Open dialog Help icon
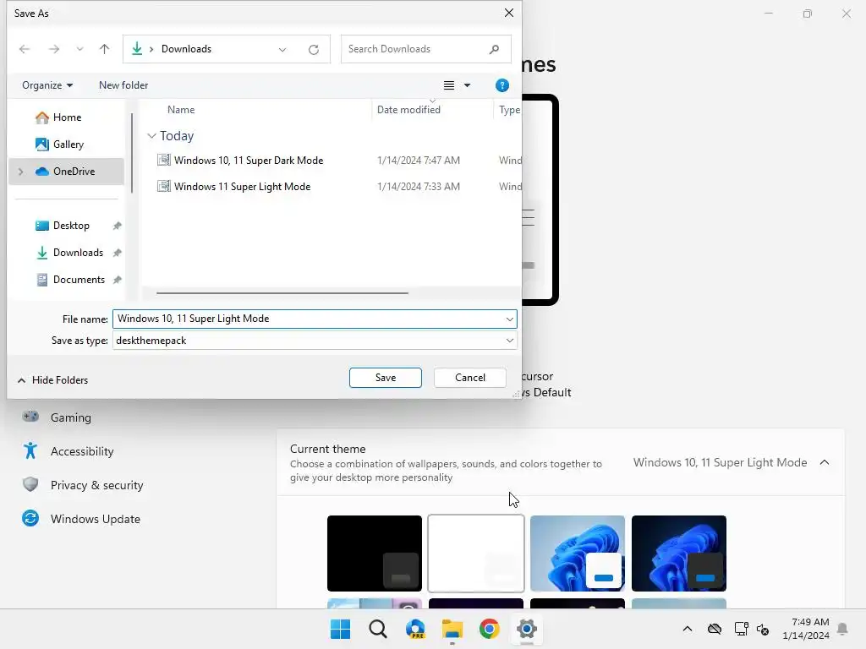The height and width of the screenshot is (649, 866). click(502, 85)
